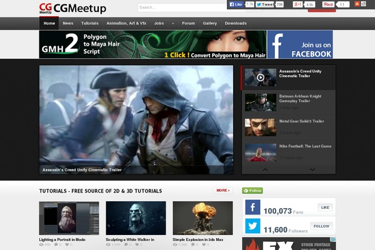
Task: Like the page with Facebook Like button
Action: pyautogui.click(x=236, y=4)
